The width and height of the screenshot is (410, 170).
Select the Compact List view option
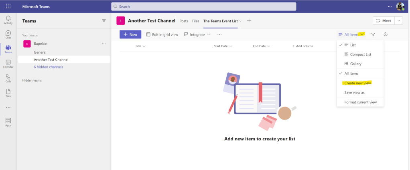click(360, 54)
